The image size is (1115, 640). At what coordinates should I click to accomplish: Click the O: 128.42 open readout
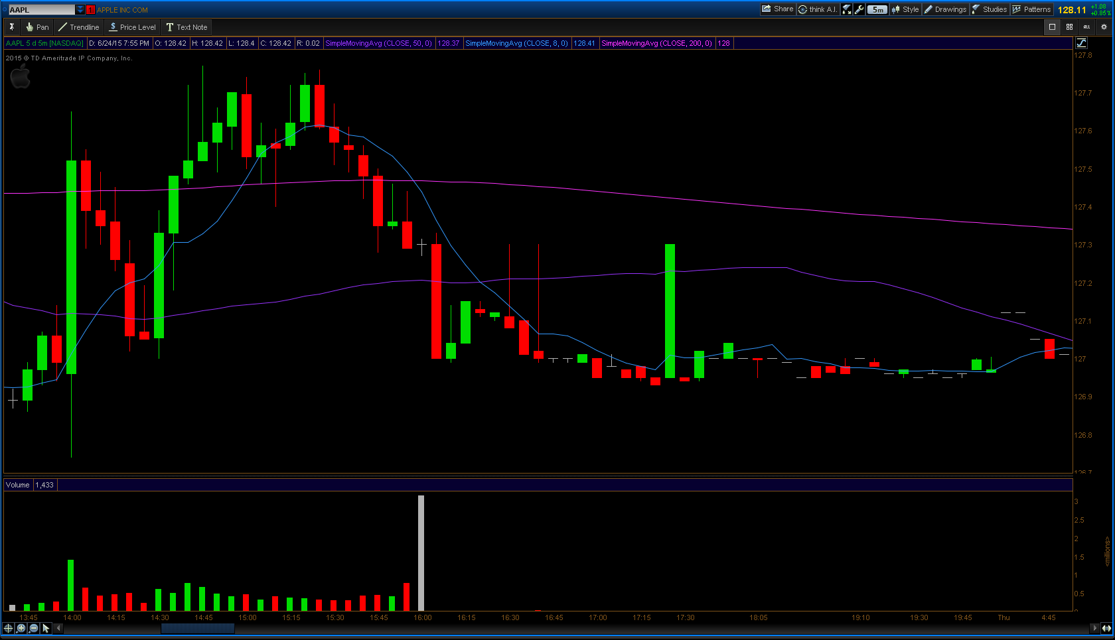click(171, 43)
